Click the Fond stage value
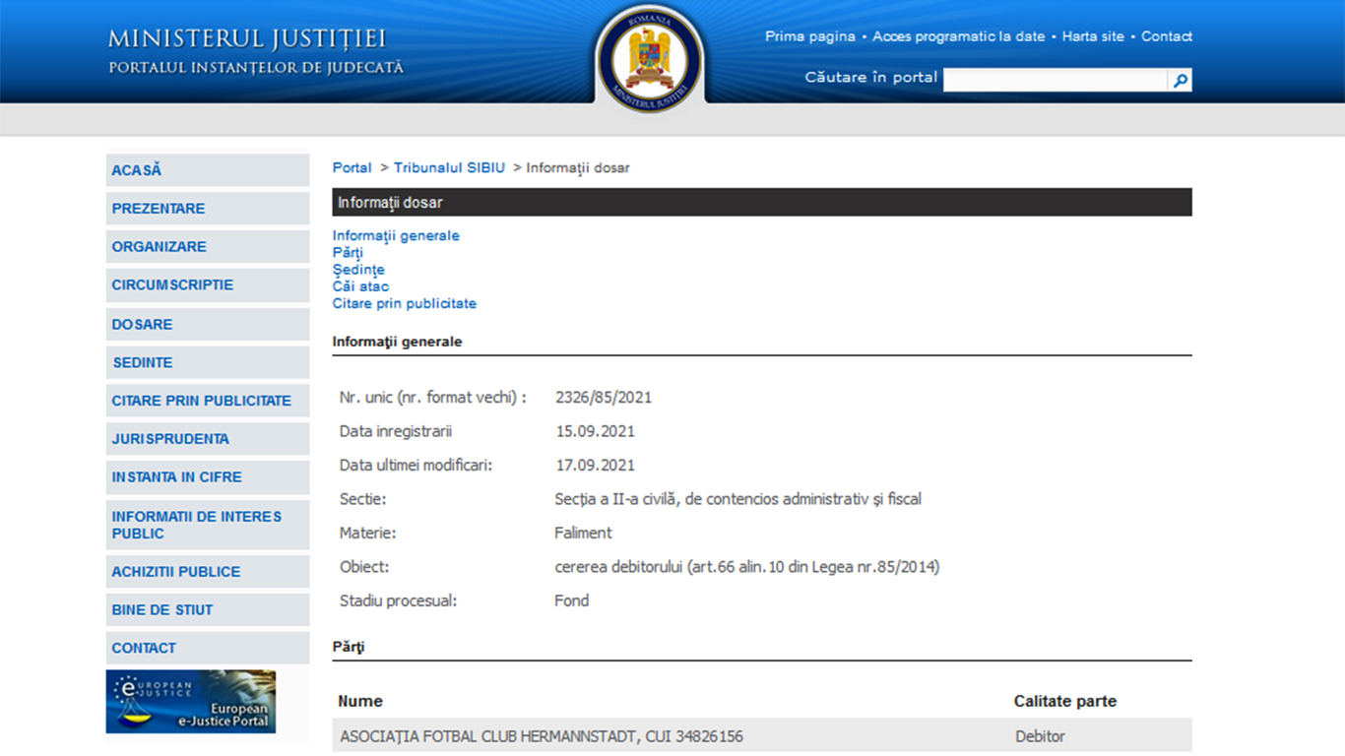The height and width of the screenshot is (756, 1345). click(x=572, y=600)
